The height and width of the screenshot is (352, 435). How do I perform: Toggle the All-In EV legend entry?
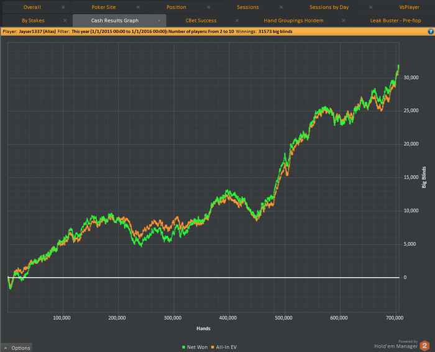[224, 347]
